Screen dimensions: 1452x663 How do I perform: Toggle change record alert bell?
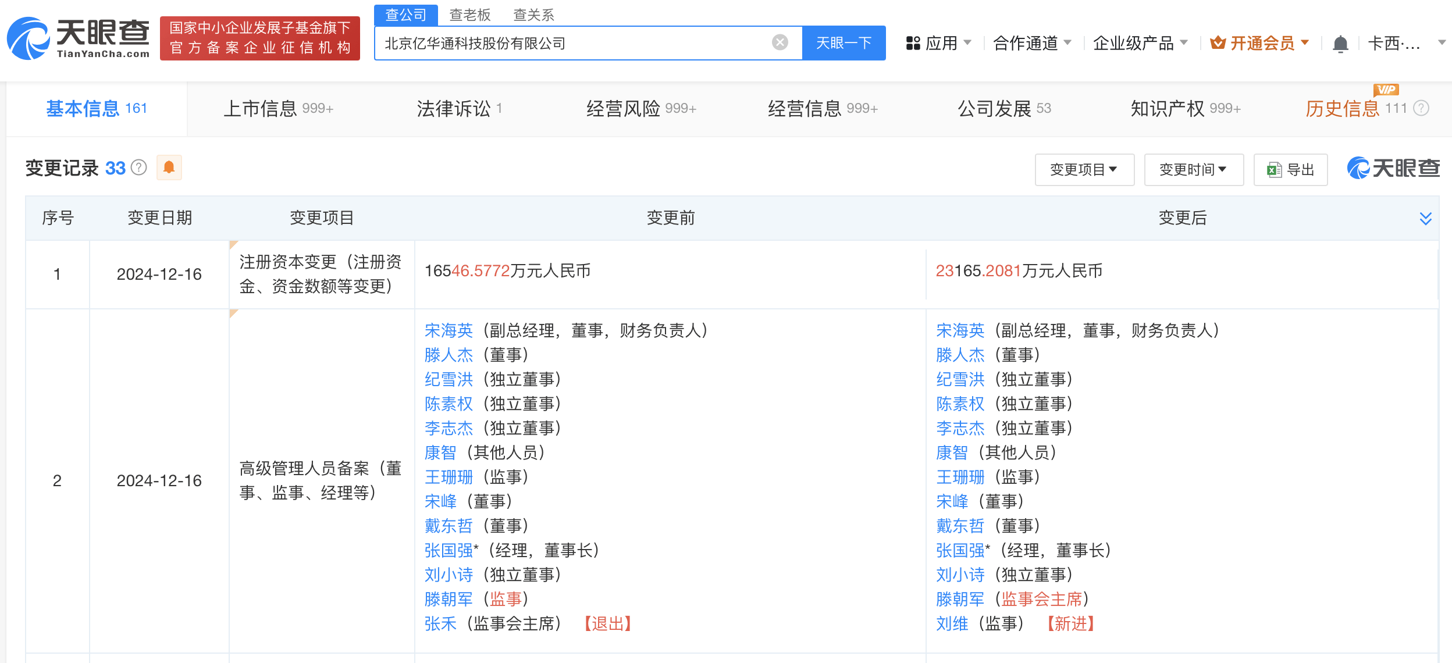point(169,167)
